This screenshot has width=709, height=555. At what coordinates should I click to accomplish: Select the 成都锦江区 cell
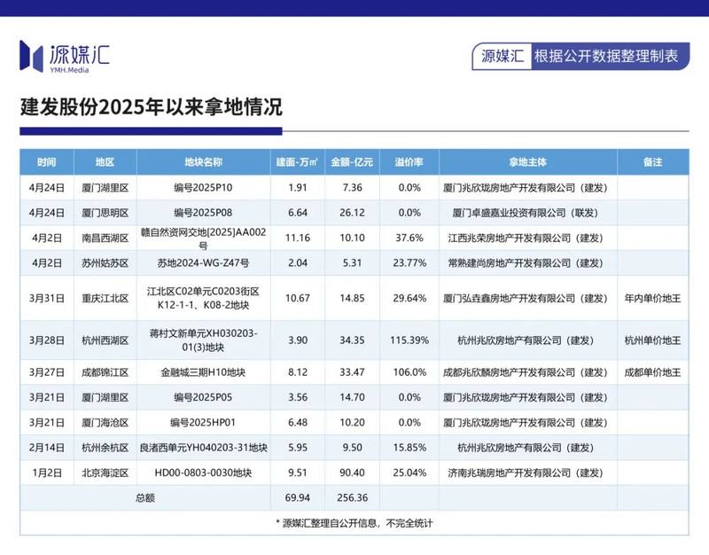coord(105,372)
